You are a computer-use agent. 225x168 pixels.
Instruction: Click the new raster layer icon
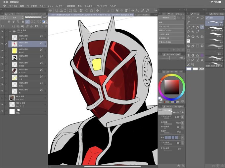(x=13, y=26)
